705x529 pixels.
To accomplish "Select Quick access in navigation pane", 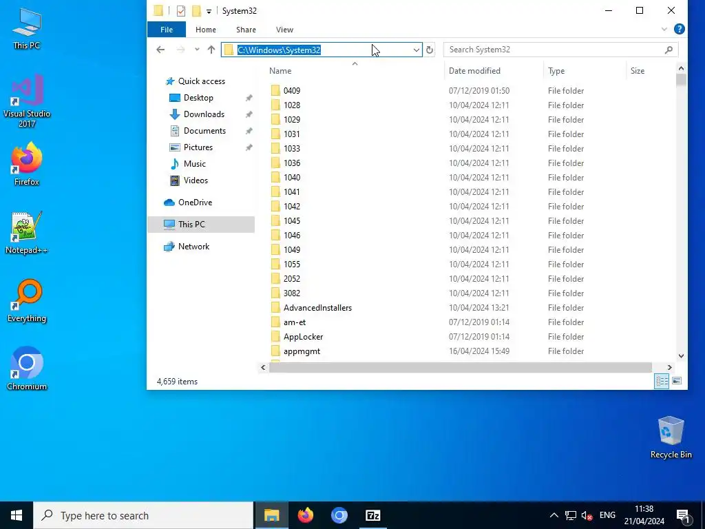I will pyautogui.click(x=201, y=81).
